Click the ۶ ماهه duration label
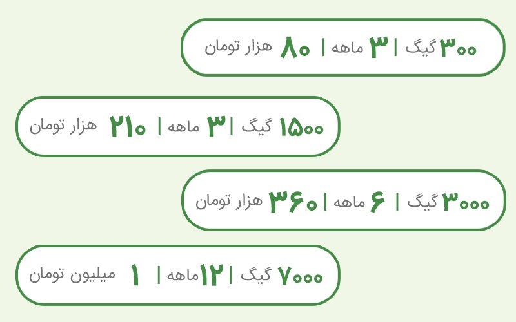 359,201
